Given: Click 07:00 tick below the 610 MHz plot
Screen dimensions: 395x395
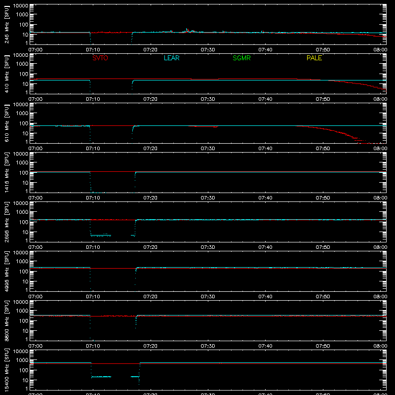Looking at the screenshot, I should click(x=36, y=149).
